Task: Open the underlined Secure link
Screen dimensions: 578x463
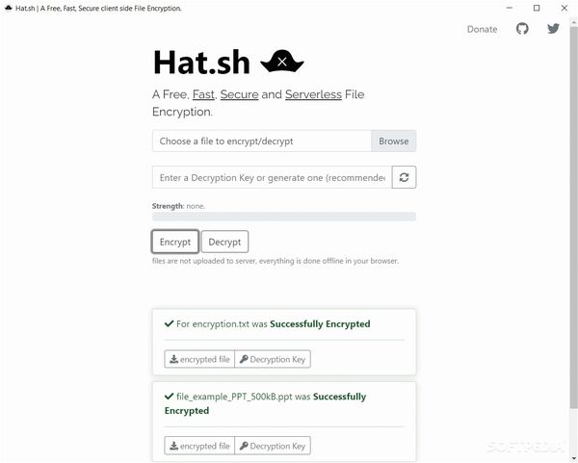Action: (239, 94)
